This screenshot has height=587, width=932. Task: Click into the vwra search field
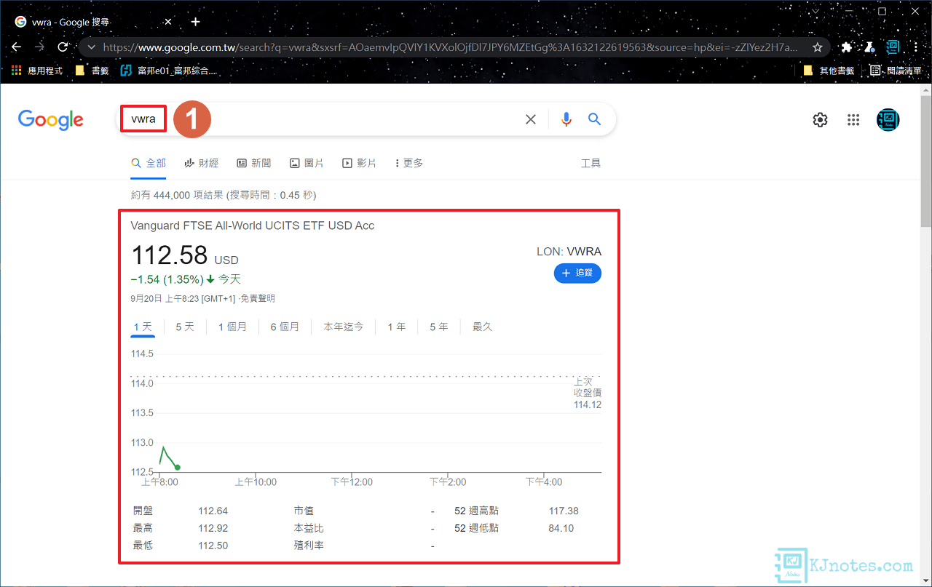pos(320,119)
